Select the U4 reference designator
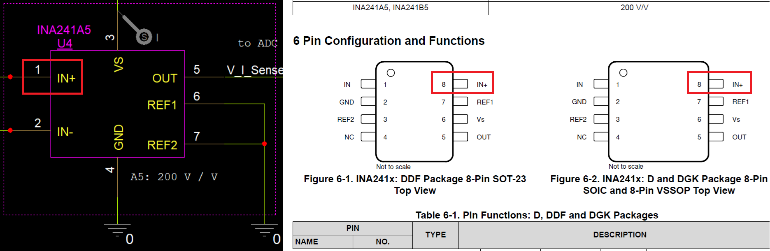The width and height of the screenshot is (770, 251). [65, 43]
